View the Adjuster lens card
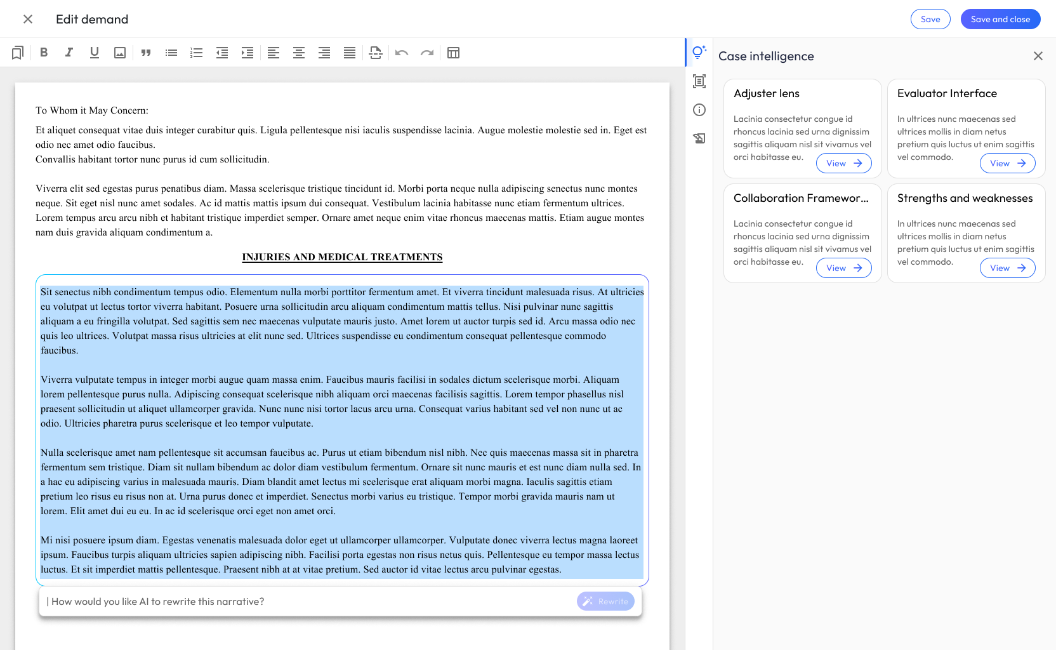Screen dimensions: 1056x650 pos(844,163)
